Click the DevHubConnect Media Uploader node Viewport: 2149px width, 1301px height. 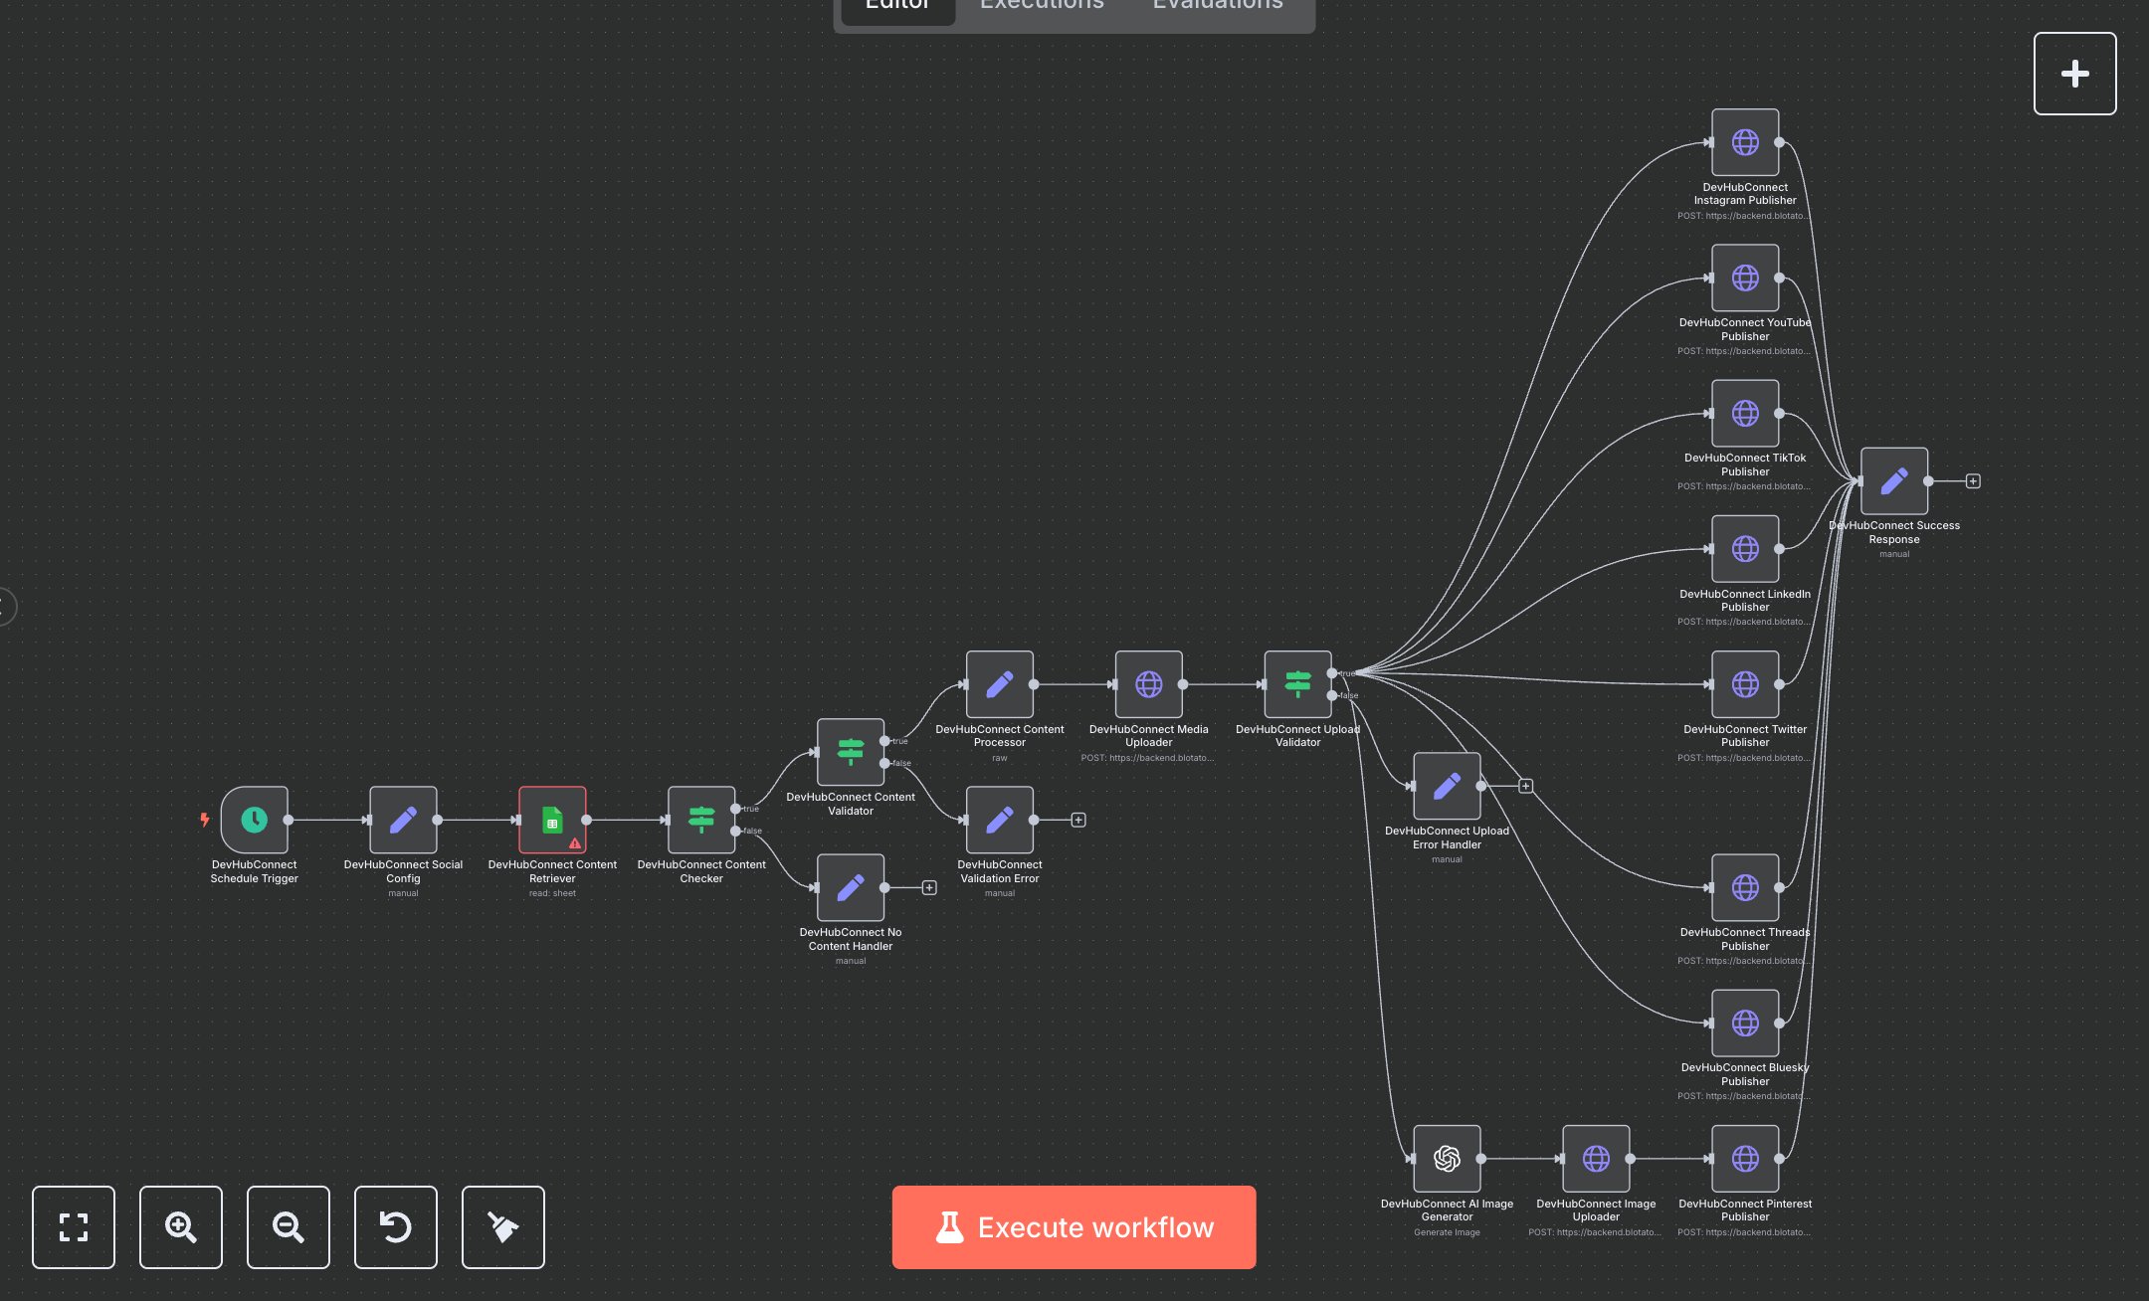1148,684
